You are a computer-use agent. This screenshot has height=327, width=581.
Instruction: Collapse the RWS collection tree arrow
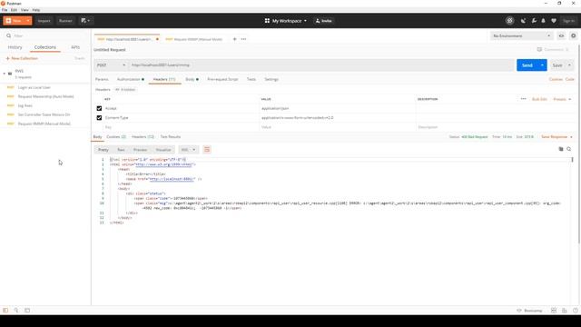click(4, 74)
